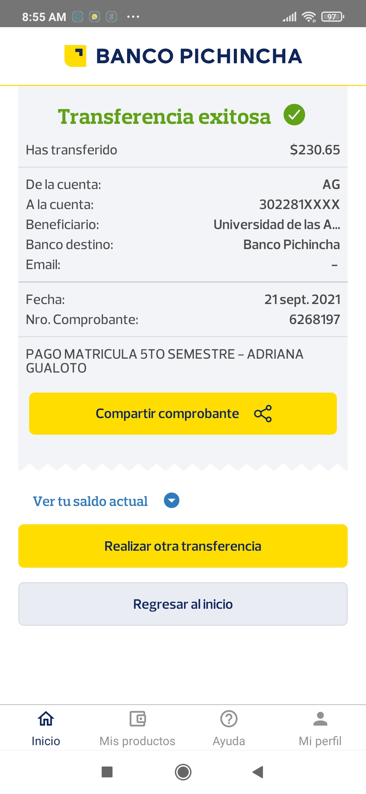The height and width of the screenshot is (794, 366).
Task: Tap the green success checkmark icon
Action: tap(294, 115)
